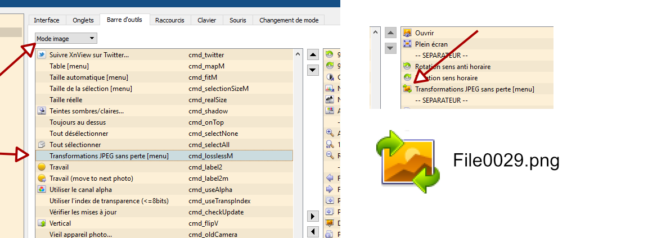Open the Raccourcis tab
This screenshot has height=238, width=657.
click(x=170, y=20)
